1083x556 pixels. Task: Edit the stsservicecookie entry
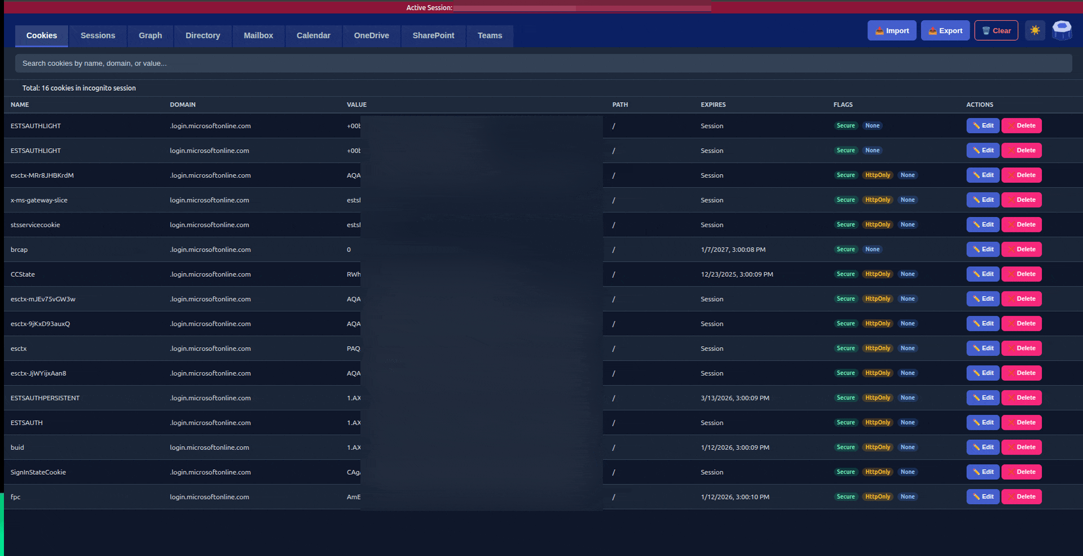(x=983, y=224)
